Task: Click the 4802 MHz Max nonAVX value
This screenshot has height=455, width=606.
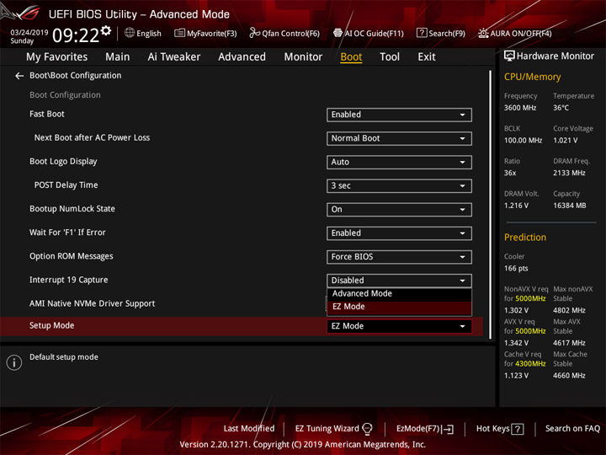Action: [x=569, y=310]
